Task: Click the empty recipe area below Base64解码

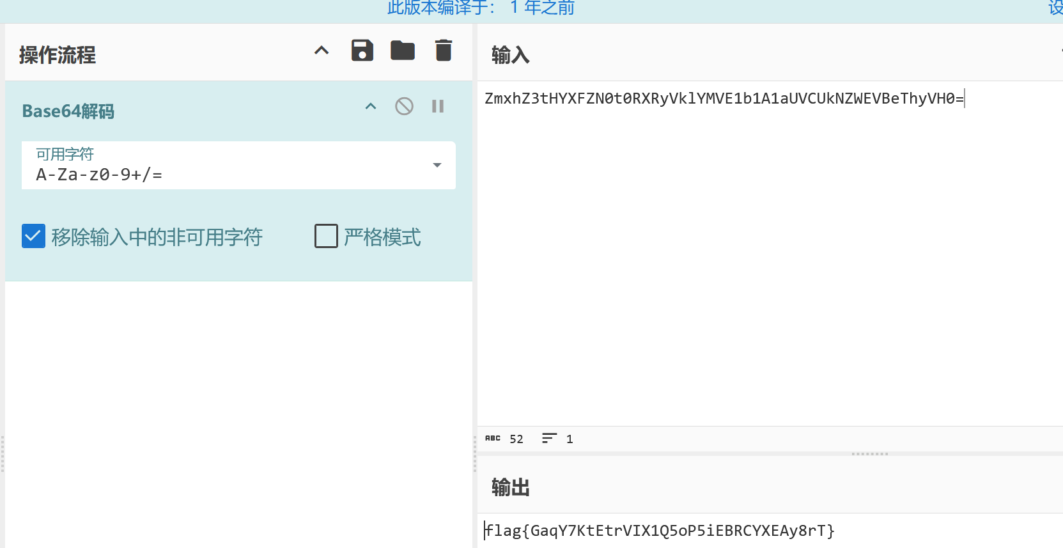Action: [x=238, y=409]
